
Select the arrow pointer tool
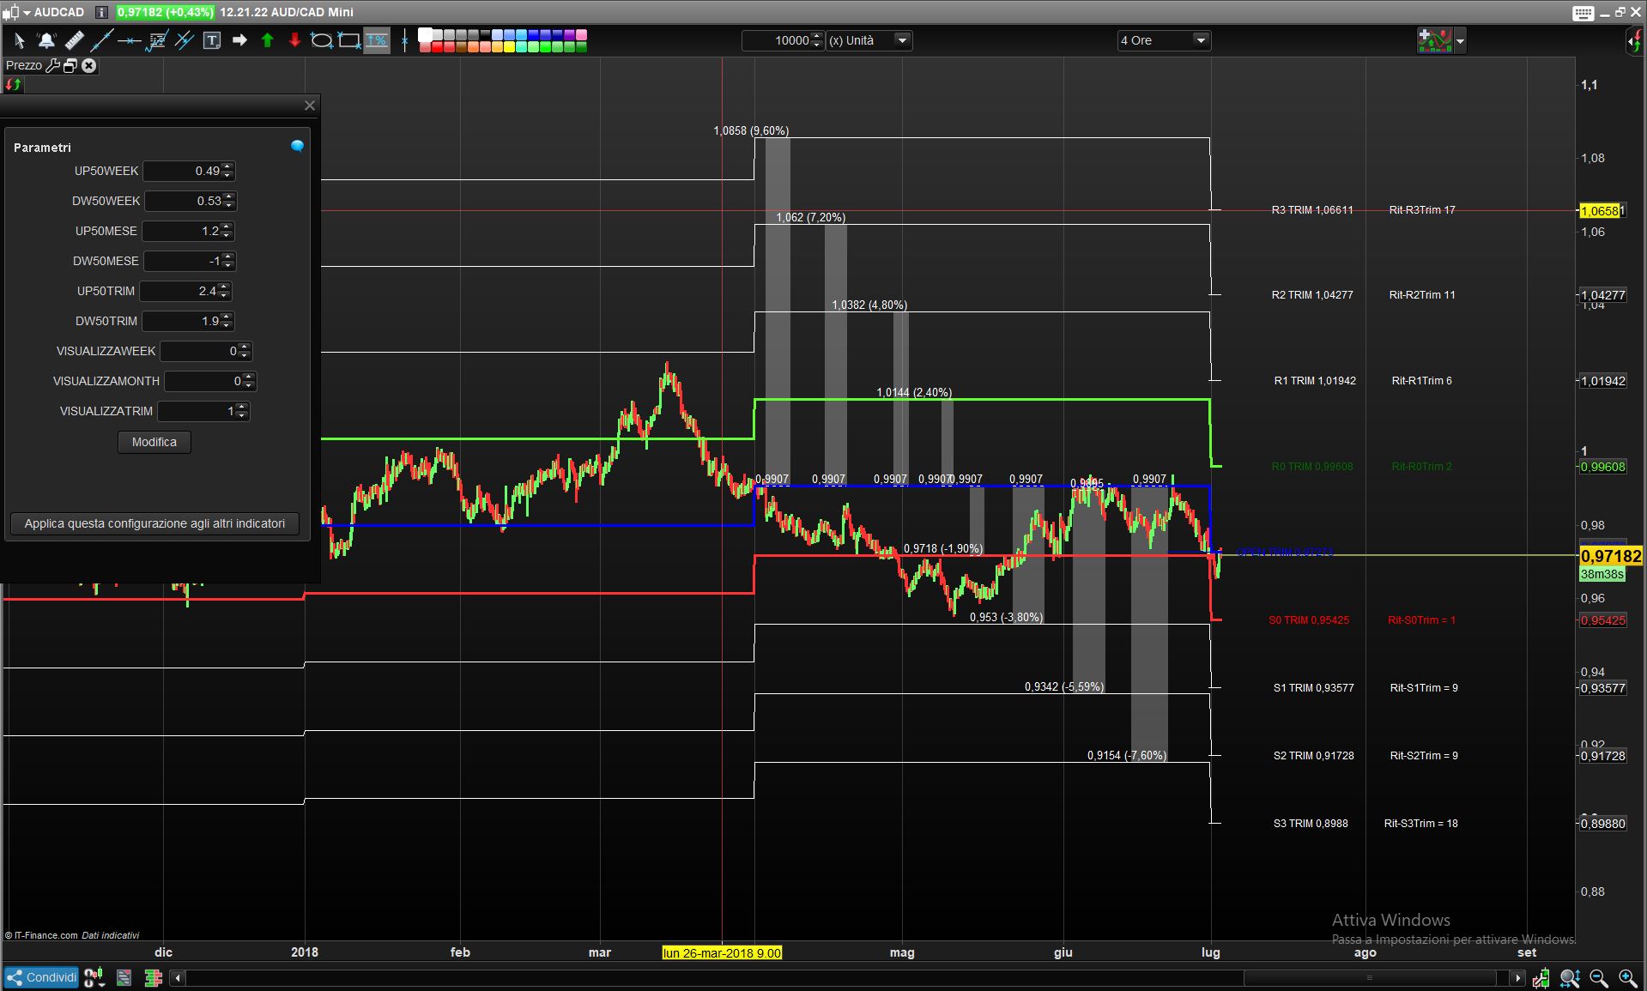[19, 40]
